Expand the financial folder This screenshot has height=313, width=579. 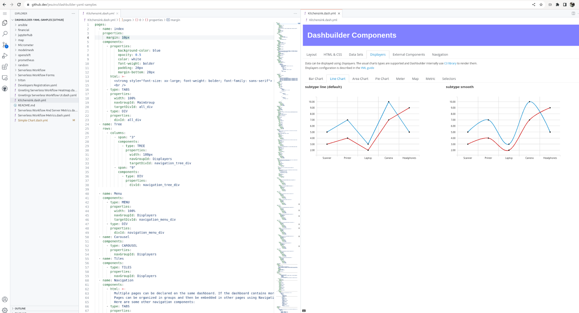coord(24,30)
